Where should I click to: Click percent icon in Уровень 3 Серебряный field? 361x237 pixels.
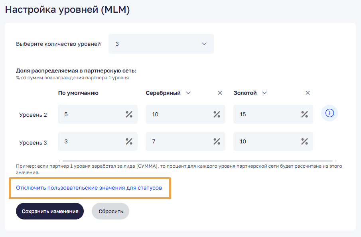click(x=217, y=141)
